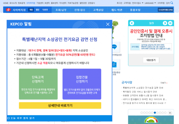Open the 고객상담 menu
Viewport: 179px width, 124px height.
pos(98,10)
